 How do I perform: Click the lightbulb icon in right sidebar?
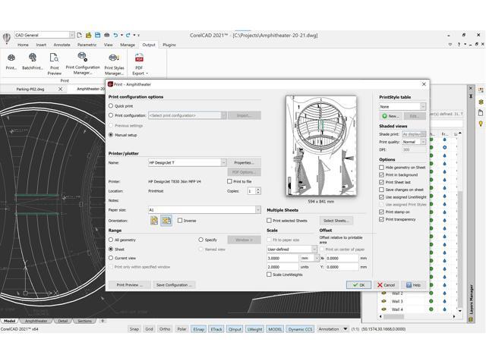481,124
